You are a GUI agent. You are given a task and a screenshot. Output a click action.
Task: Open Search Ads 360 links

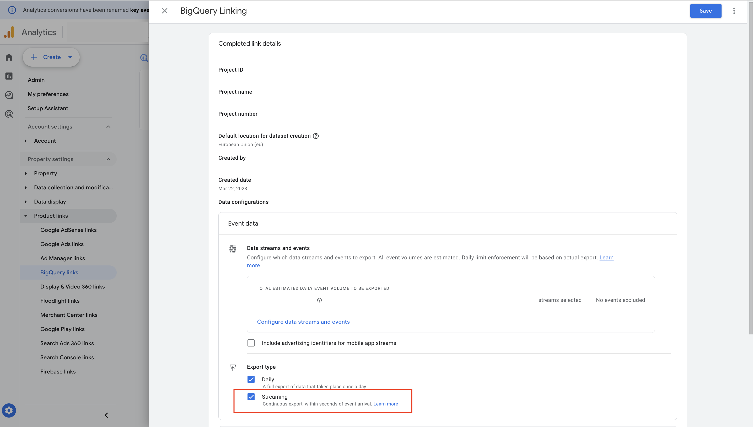(x=67, y=343)
